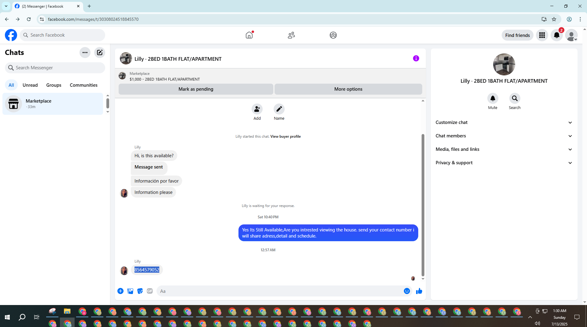Go to the Home feed icon

249,35
